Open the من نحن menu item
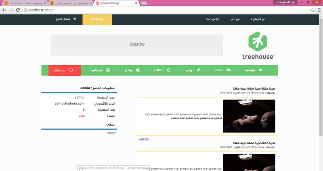 (235, 19)
